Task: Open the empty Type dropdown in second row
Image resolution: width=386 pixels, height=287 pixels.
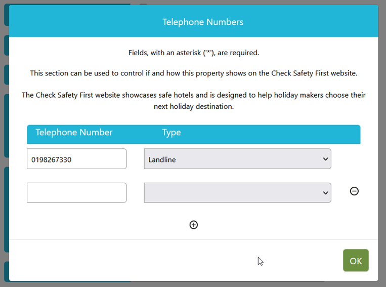Action: pos(237,193)
